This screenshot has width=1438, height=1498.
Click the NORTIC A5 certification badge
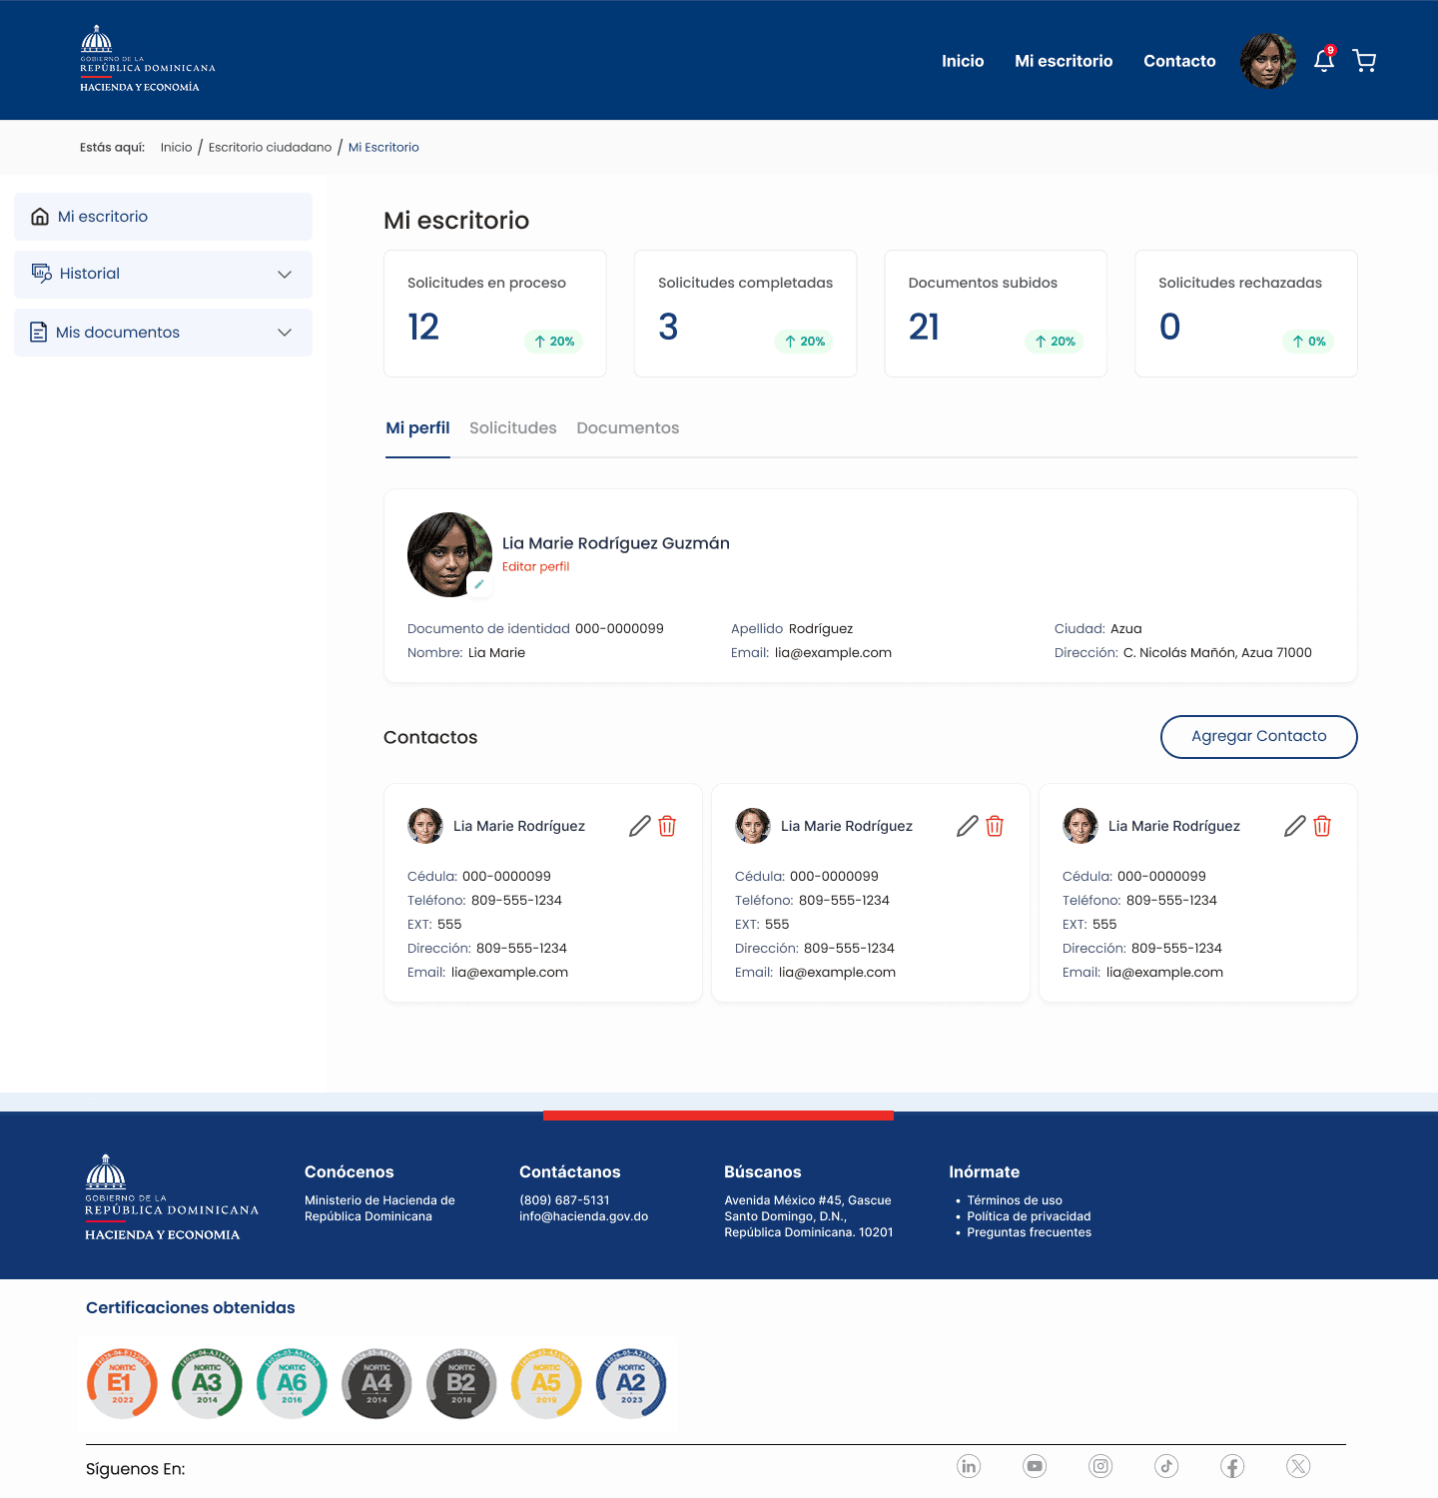coord(546,1383)
